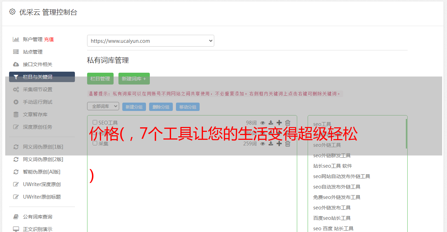Click the 98词 count in SEO工具 row

pyautogui.click(x=251, y=123)
